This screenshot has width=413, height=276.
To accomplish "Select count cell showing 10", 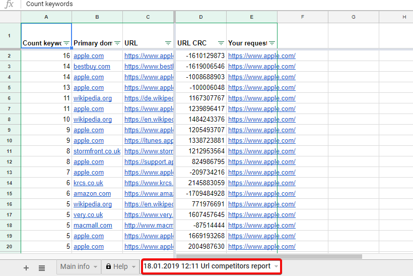I will (46, 119).
